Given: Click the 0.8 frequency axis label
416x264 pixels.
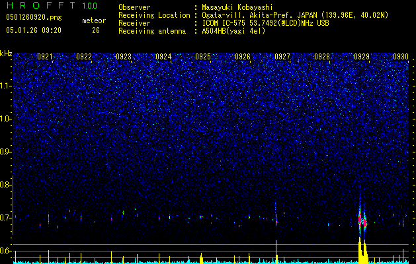Looking at the screenshot, I should pos(5,185).
